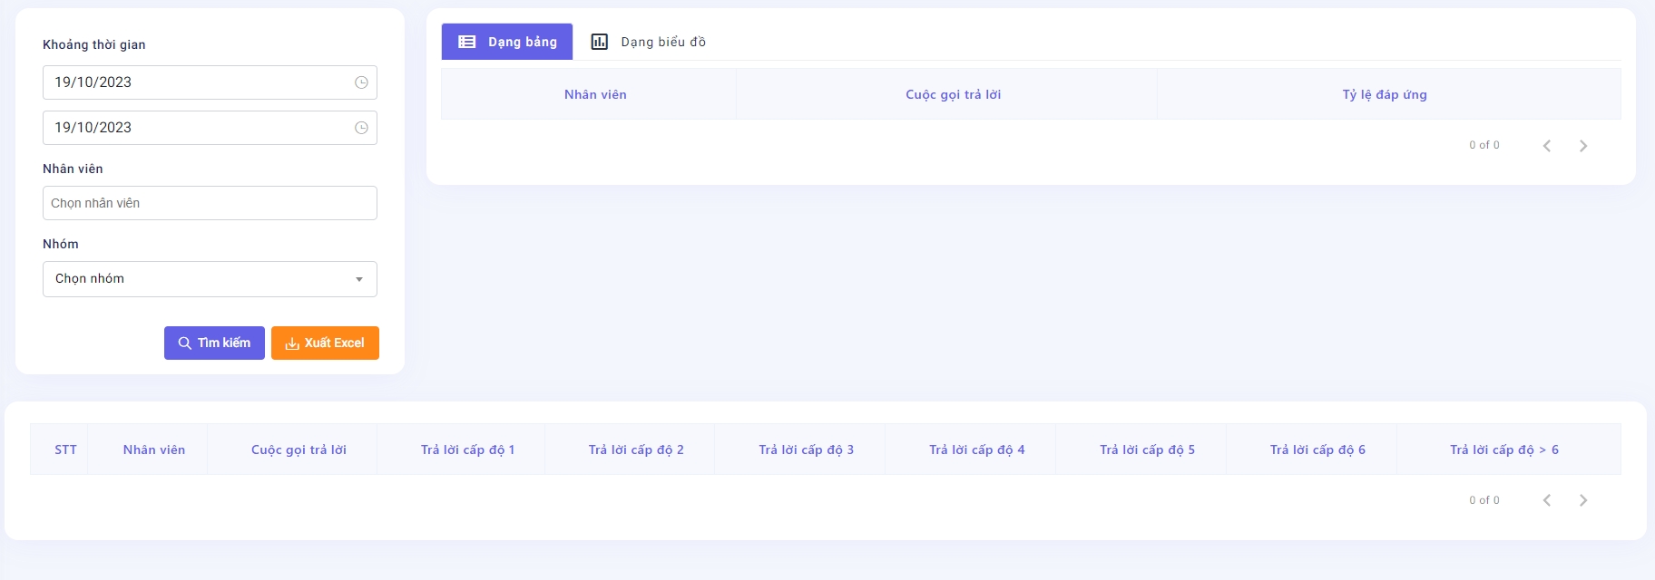1655x580 pixels.
Task: Go to next page in top table
Action: pyautogui.click(x=1583, y=146)
